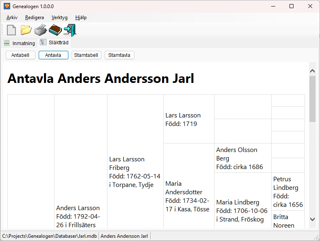Image resolution: width=320 pixels, height=241 pixels.
Task: Click the New document toolbar icon
Action: [11, 30]
